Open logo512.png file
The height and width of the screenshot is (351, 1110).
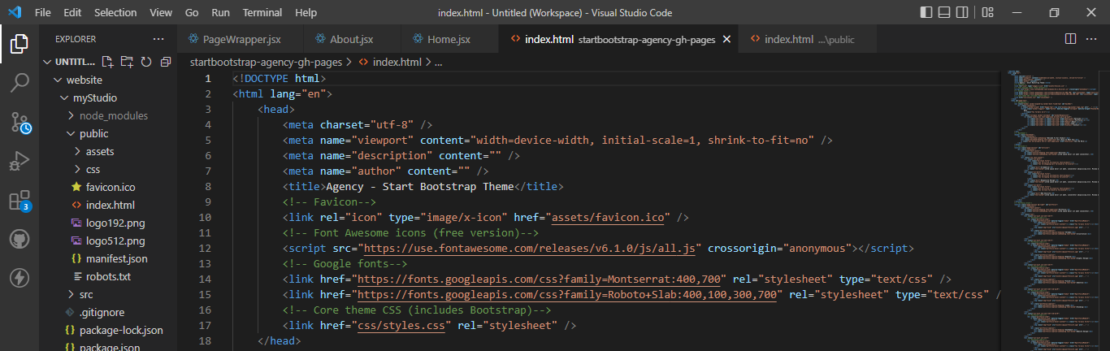coord(110,240)
